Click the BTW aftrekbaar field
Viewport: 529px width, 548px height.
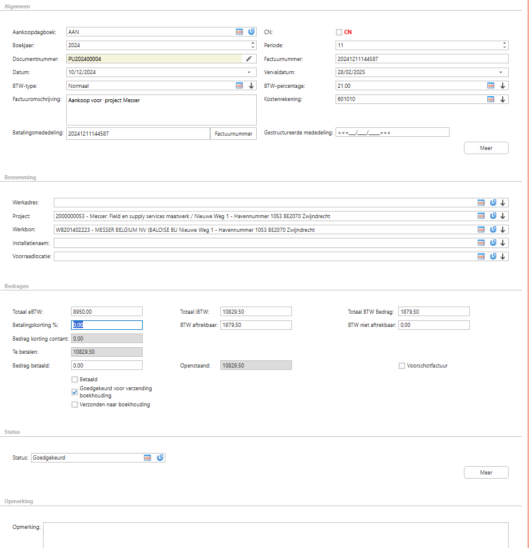256,325
